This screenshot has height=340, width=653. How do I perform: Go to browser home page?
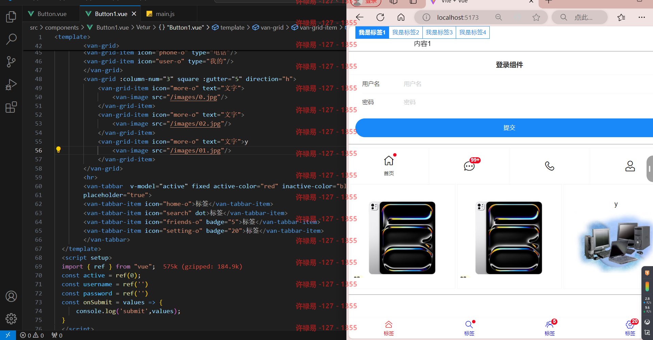point(401,17)
